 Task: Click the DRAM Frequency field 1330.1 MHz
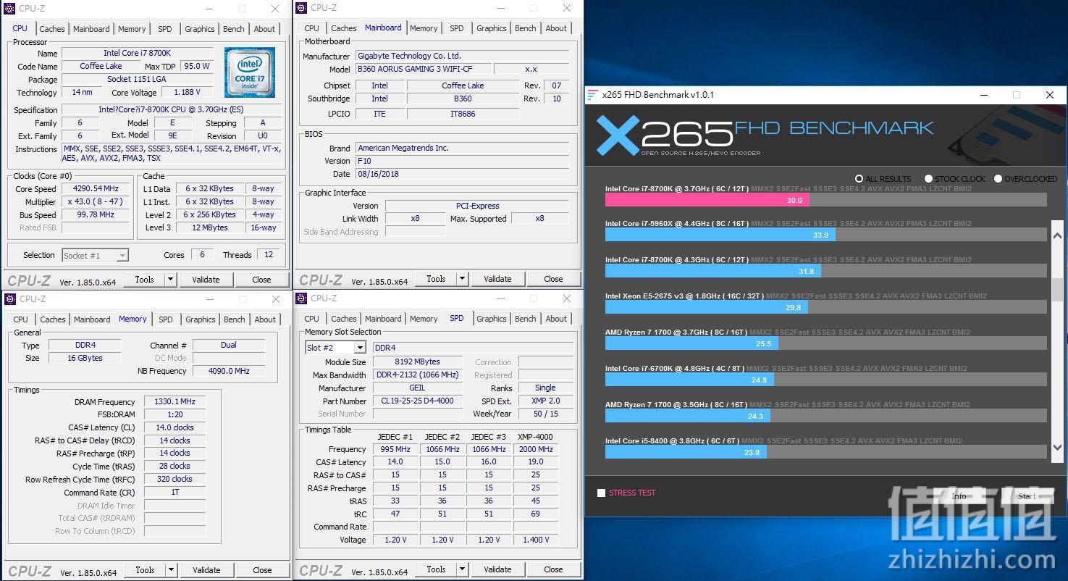coord(175,401)
